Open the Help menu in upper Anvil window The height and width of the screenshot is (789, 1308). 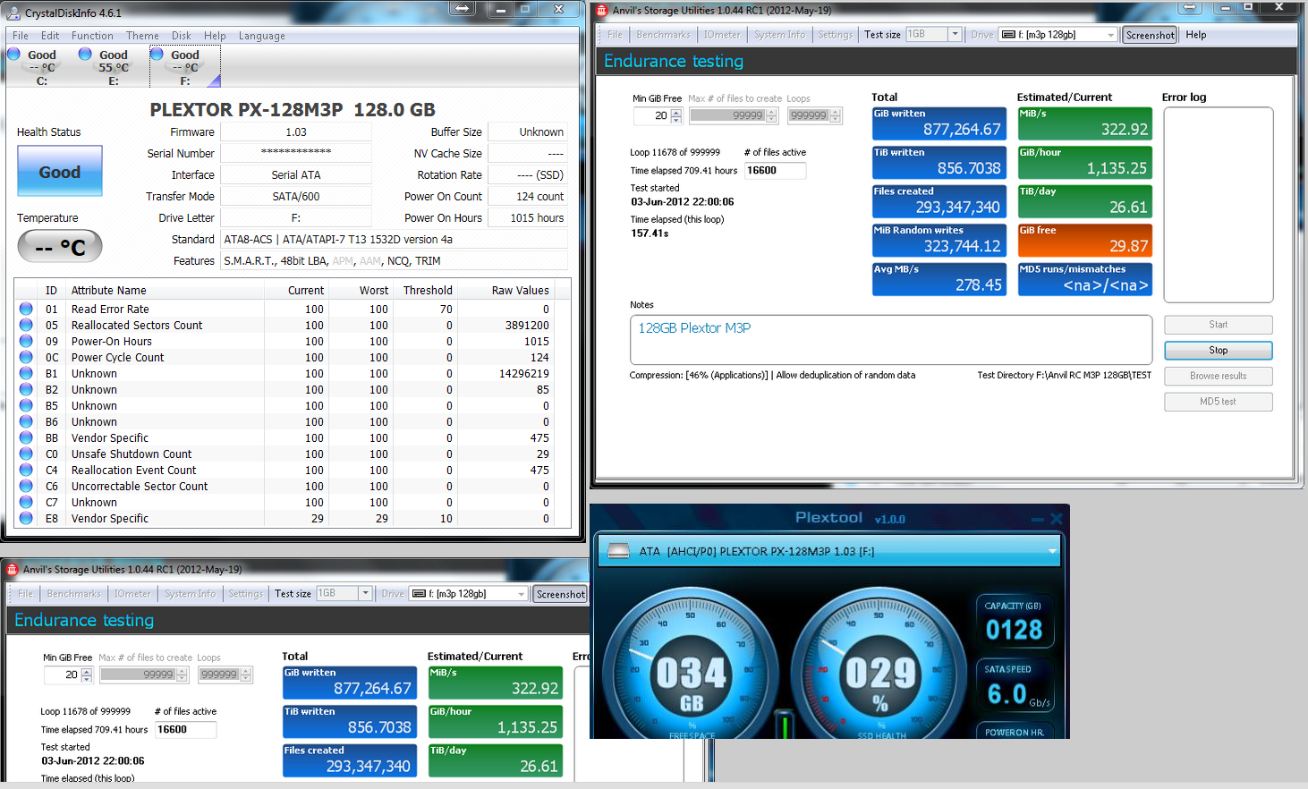tap(1196, 35)
